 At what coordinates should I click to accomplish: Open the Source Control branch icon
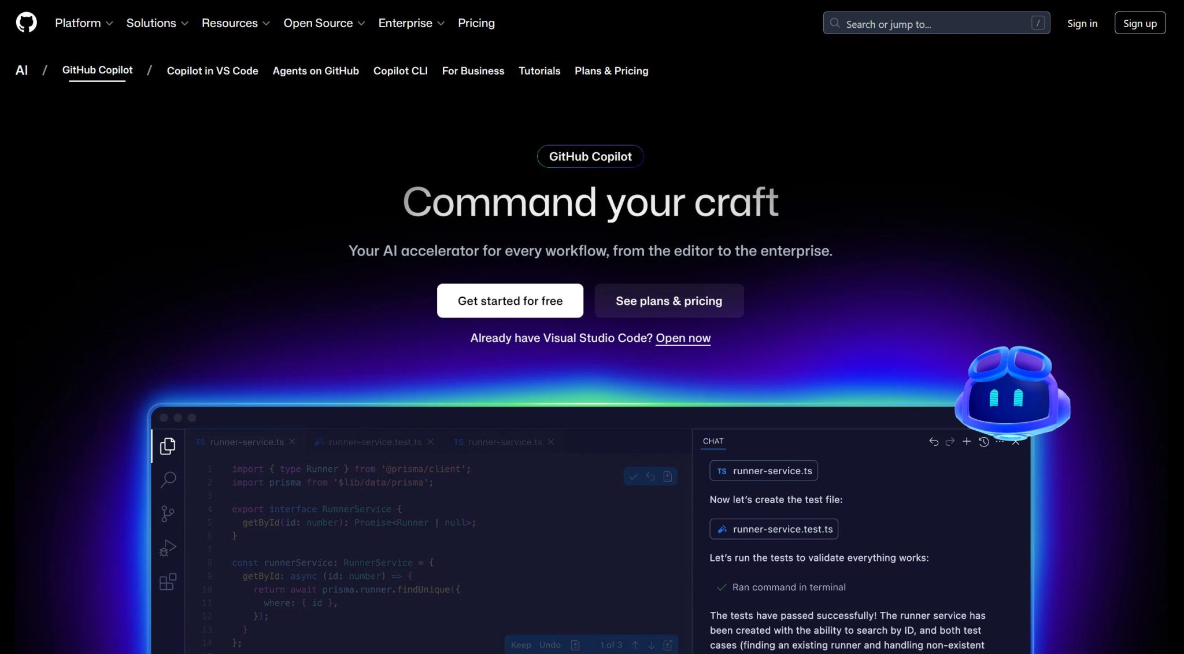coord(168,513)
